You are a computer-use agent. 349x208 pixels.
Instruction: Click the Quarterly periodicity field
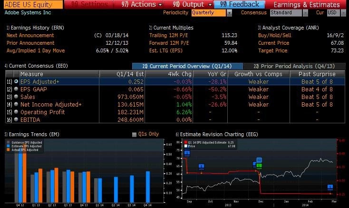point(209,13)
